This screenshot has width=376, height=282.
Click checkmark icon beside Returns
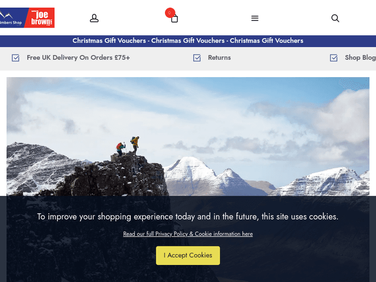tap(197, 58)
